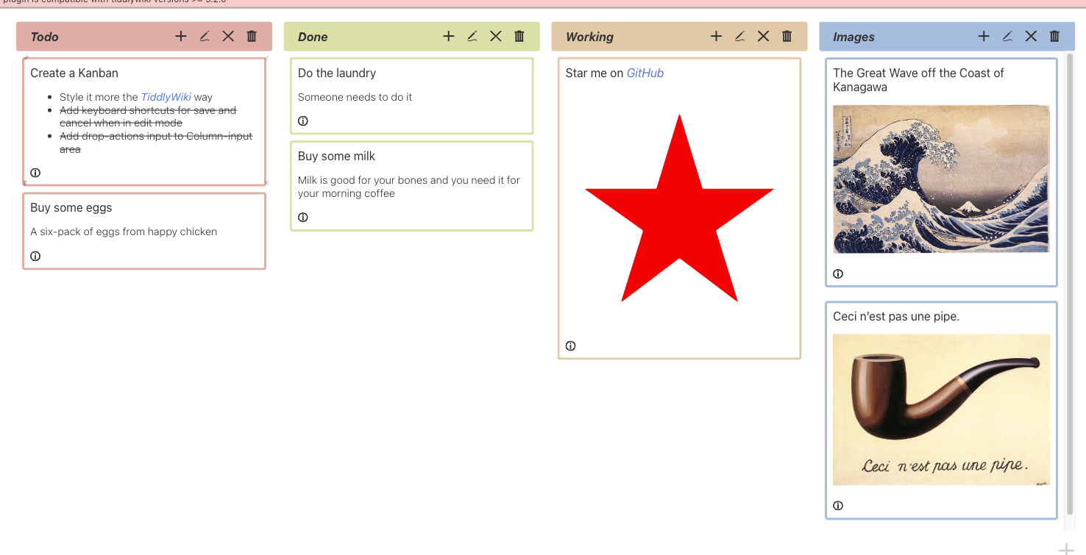Add a new card to Working column
The width and height of the screenshot is (1086, 555).
point(717,36)
